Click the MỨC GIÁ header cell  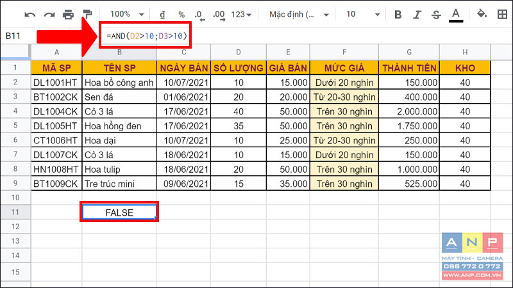click(344, 68)
